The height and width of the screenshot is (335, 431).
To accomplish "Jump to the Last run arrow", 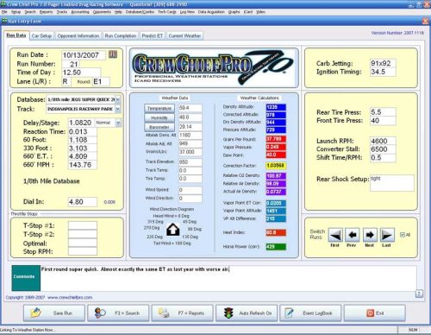I will click(387, 235).
